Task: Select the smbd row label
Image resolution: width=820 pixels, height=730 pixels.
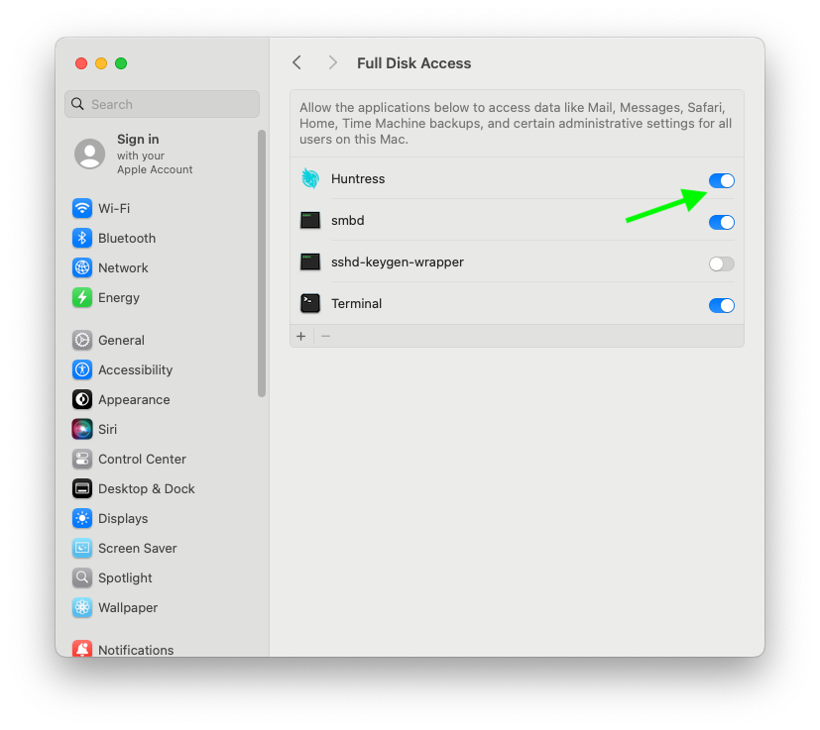Action: tap(348, 221)
